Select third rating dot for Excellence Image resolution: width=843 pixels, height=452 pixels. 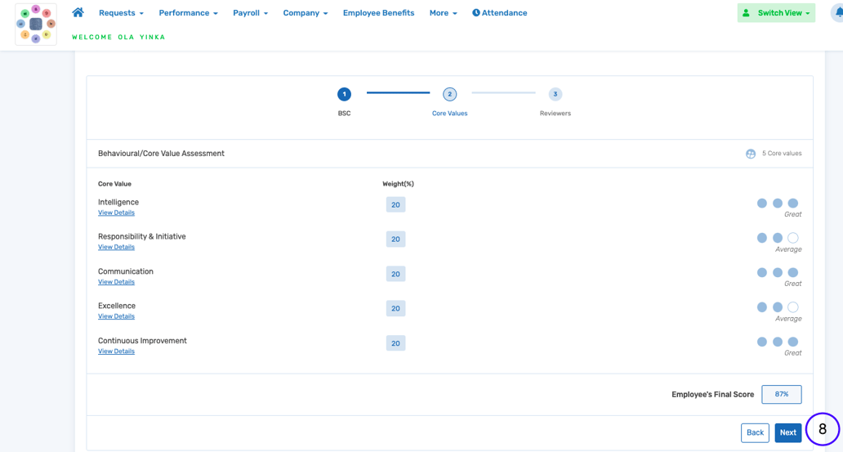(x=792, y=307)
